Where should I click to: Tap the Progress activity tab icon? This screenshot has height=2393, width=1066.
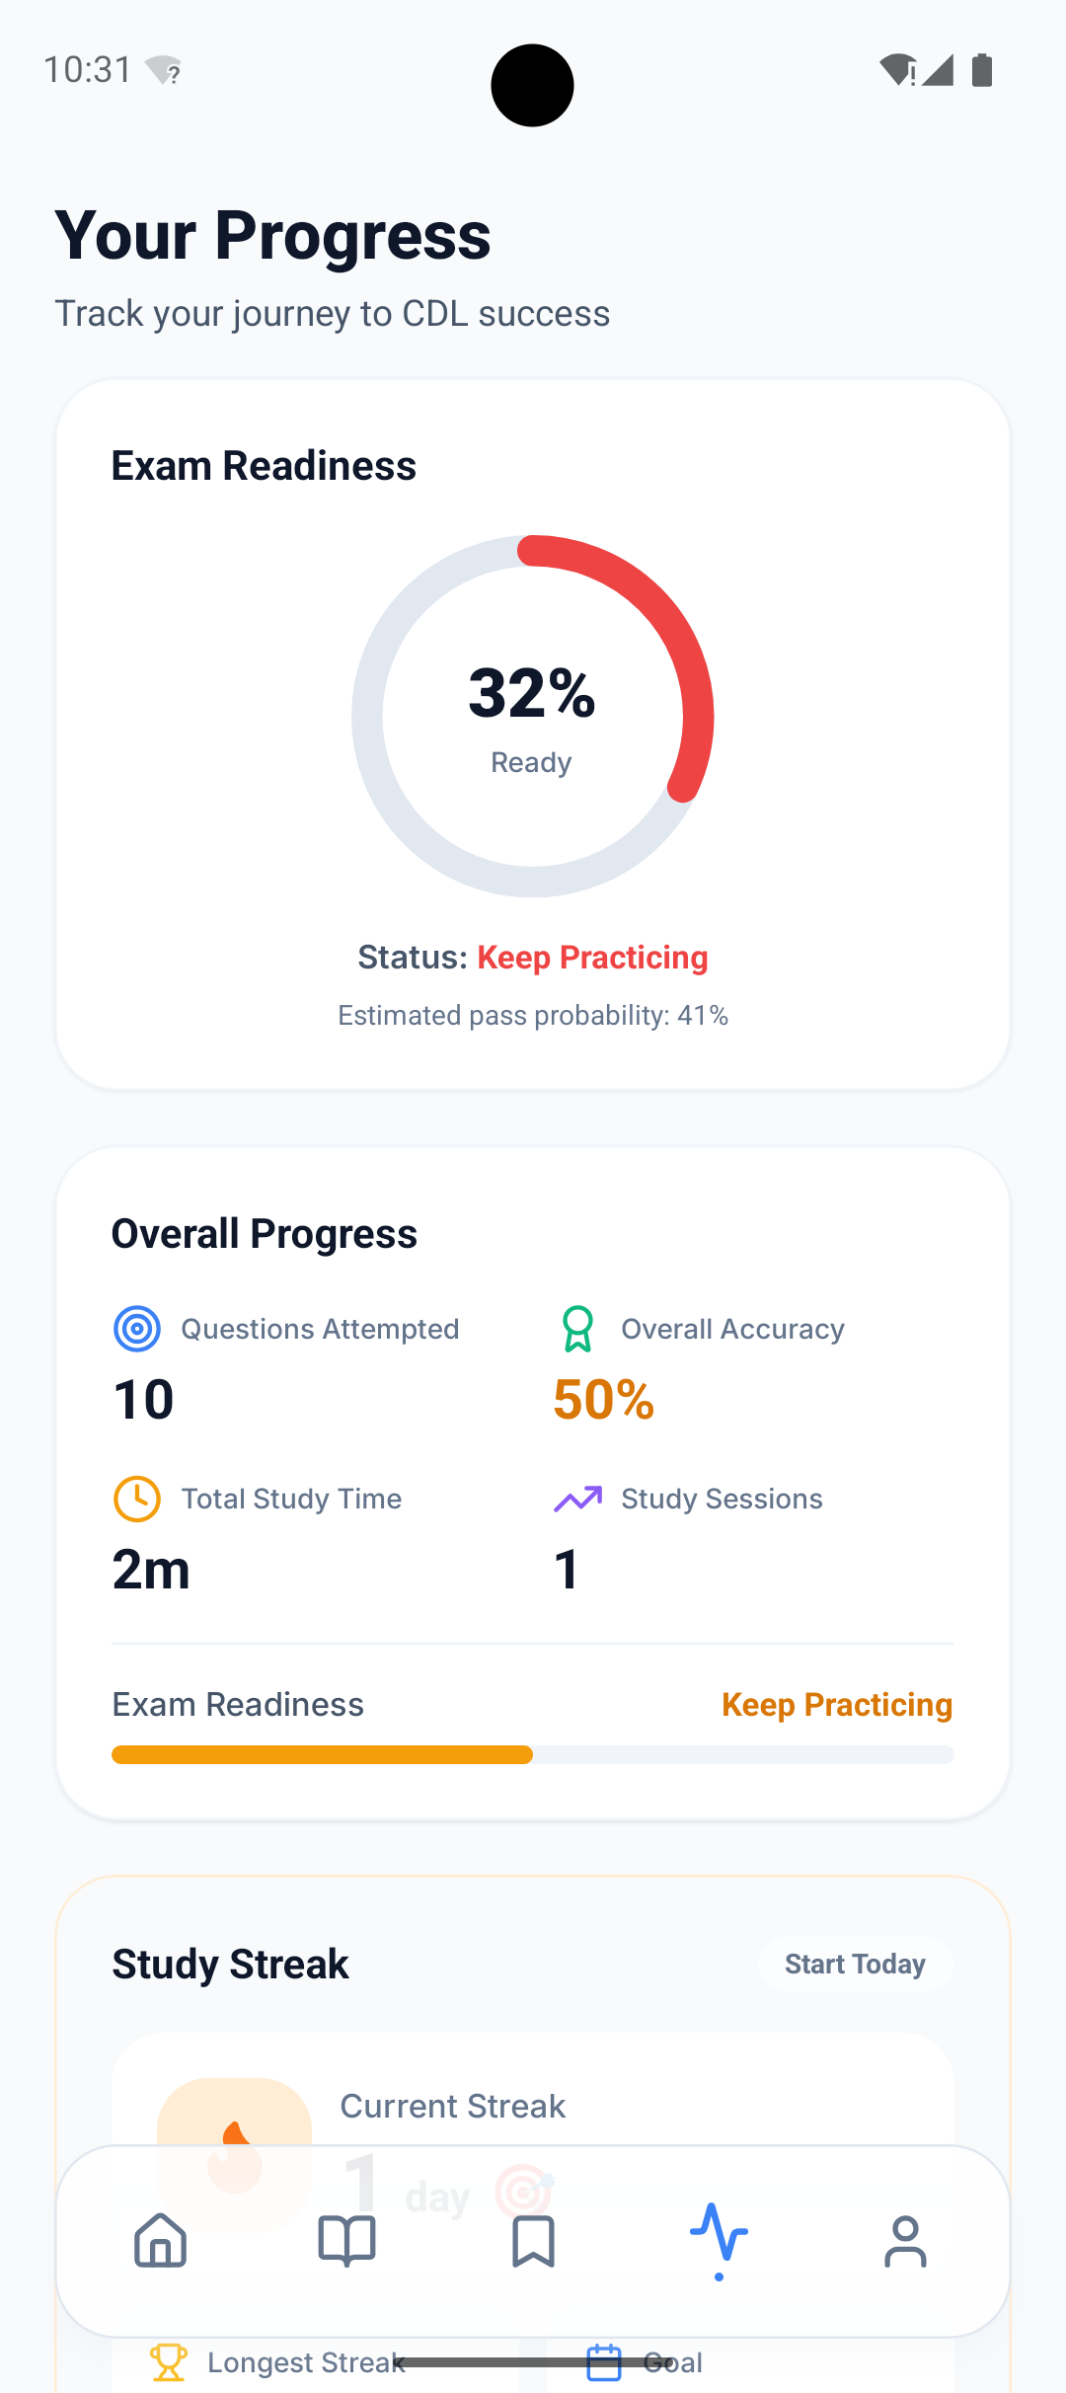719,2237
